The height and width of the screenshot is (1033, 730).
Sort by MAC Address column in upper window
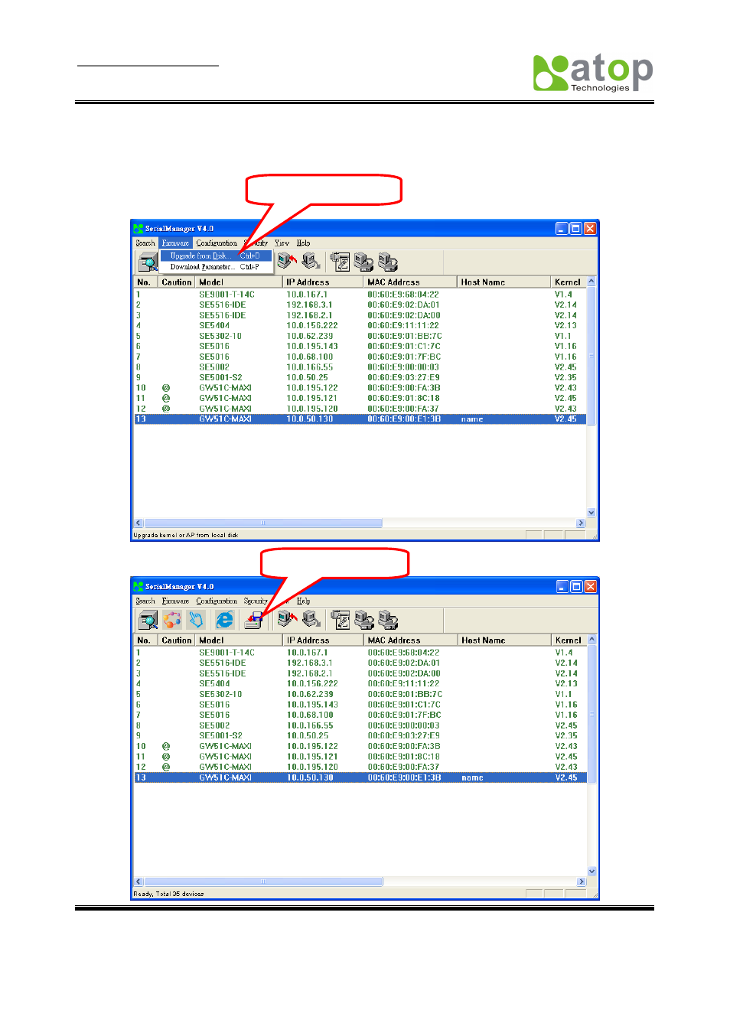[411, 282]
